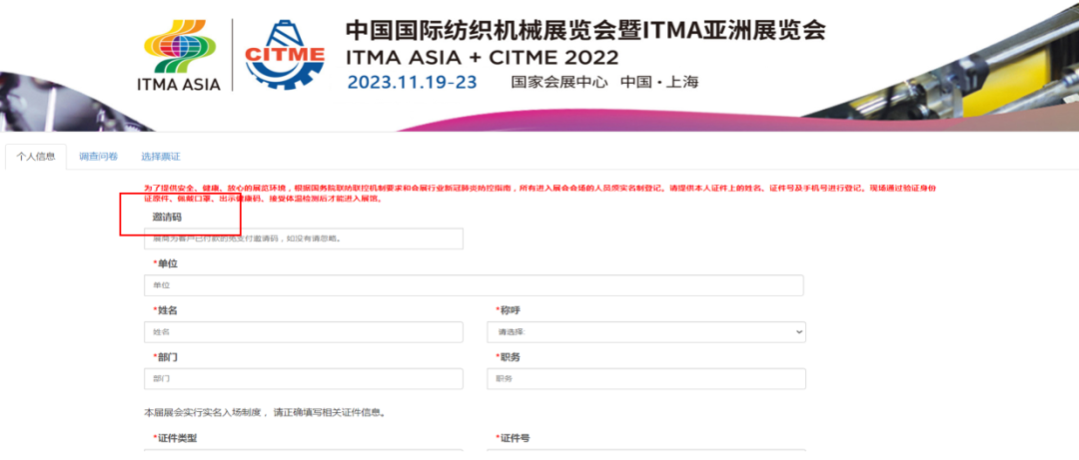Click the 证件类型 field label
The width and height of the screenshot is (1079, 460).
(x=176, y=438)
